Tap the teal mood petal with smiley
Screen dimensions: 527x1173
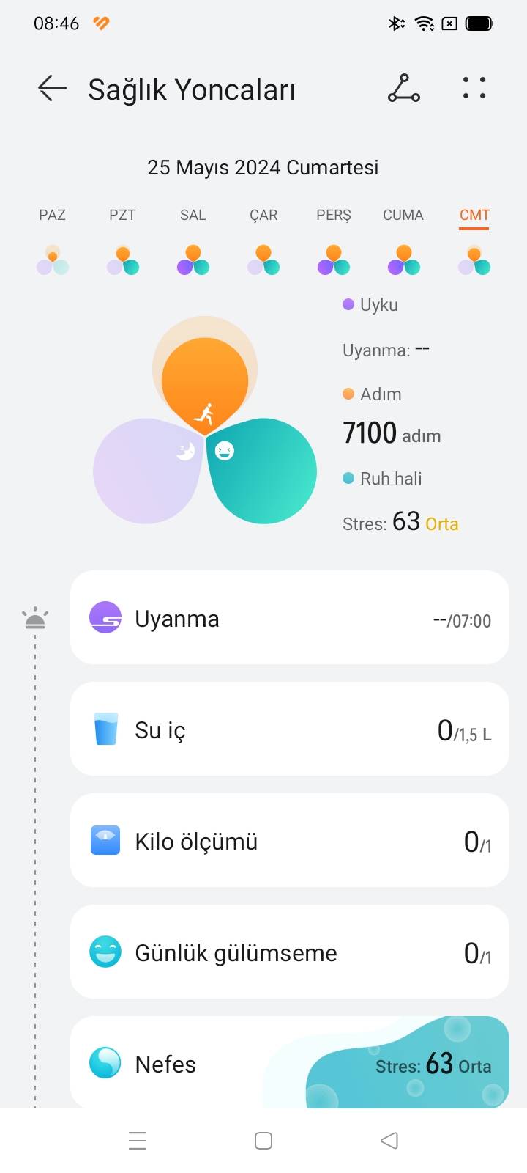coord(261,470)
